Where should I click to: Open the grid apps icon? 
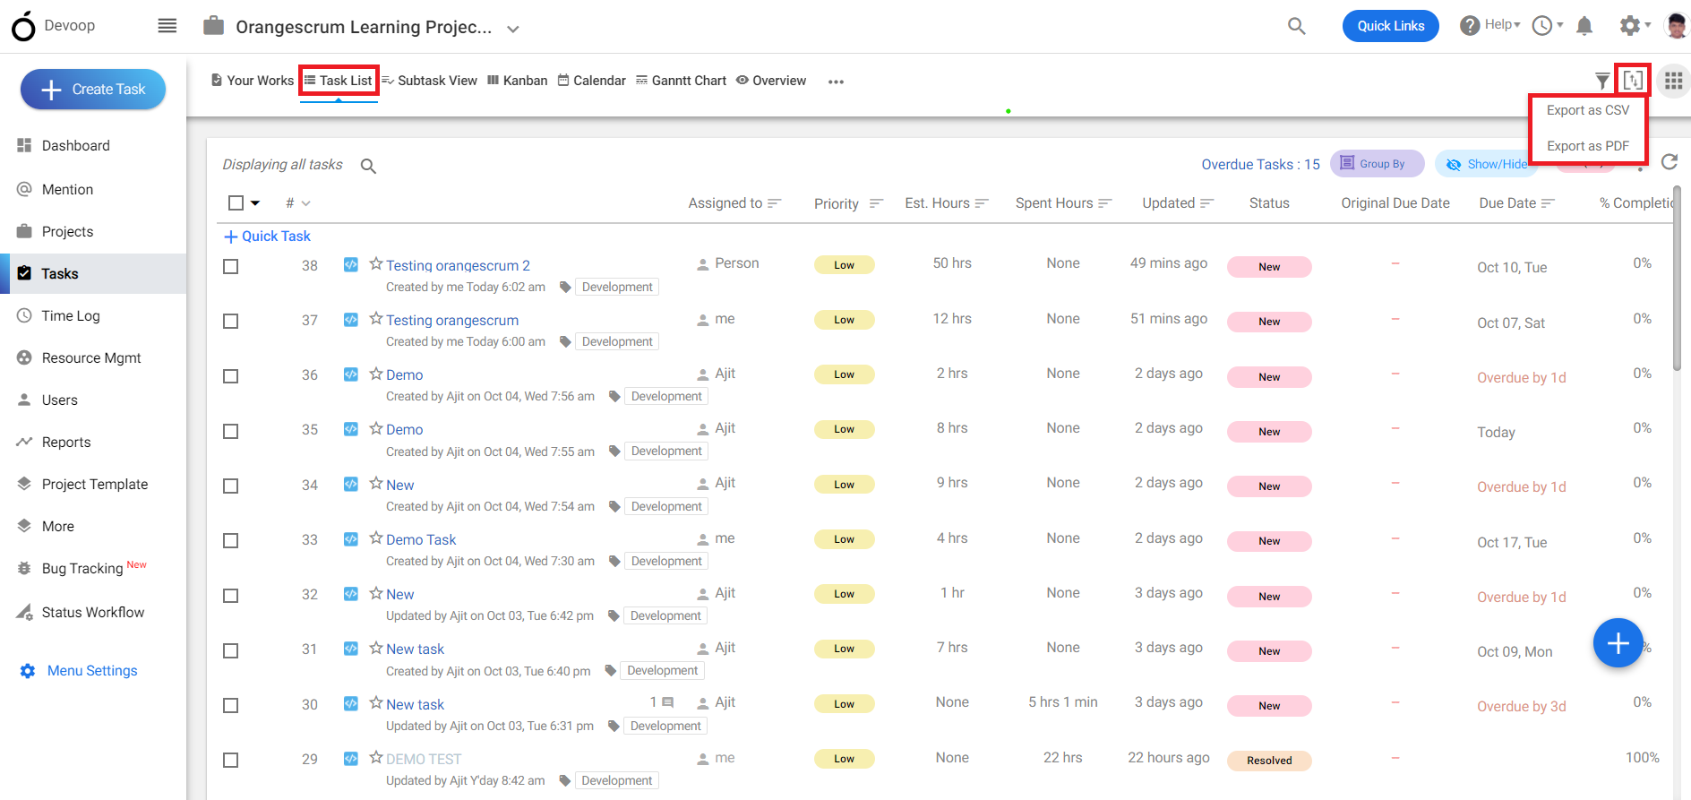coord(1673,81)
